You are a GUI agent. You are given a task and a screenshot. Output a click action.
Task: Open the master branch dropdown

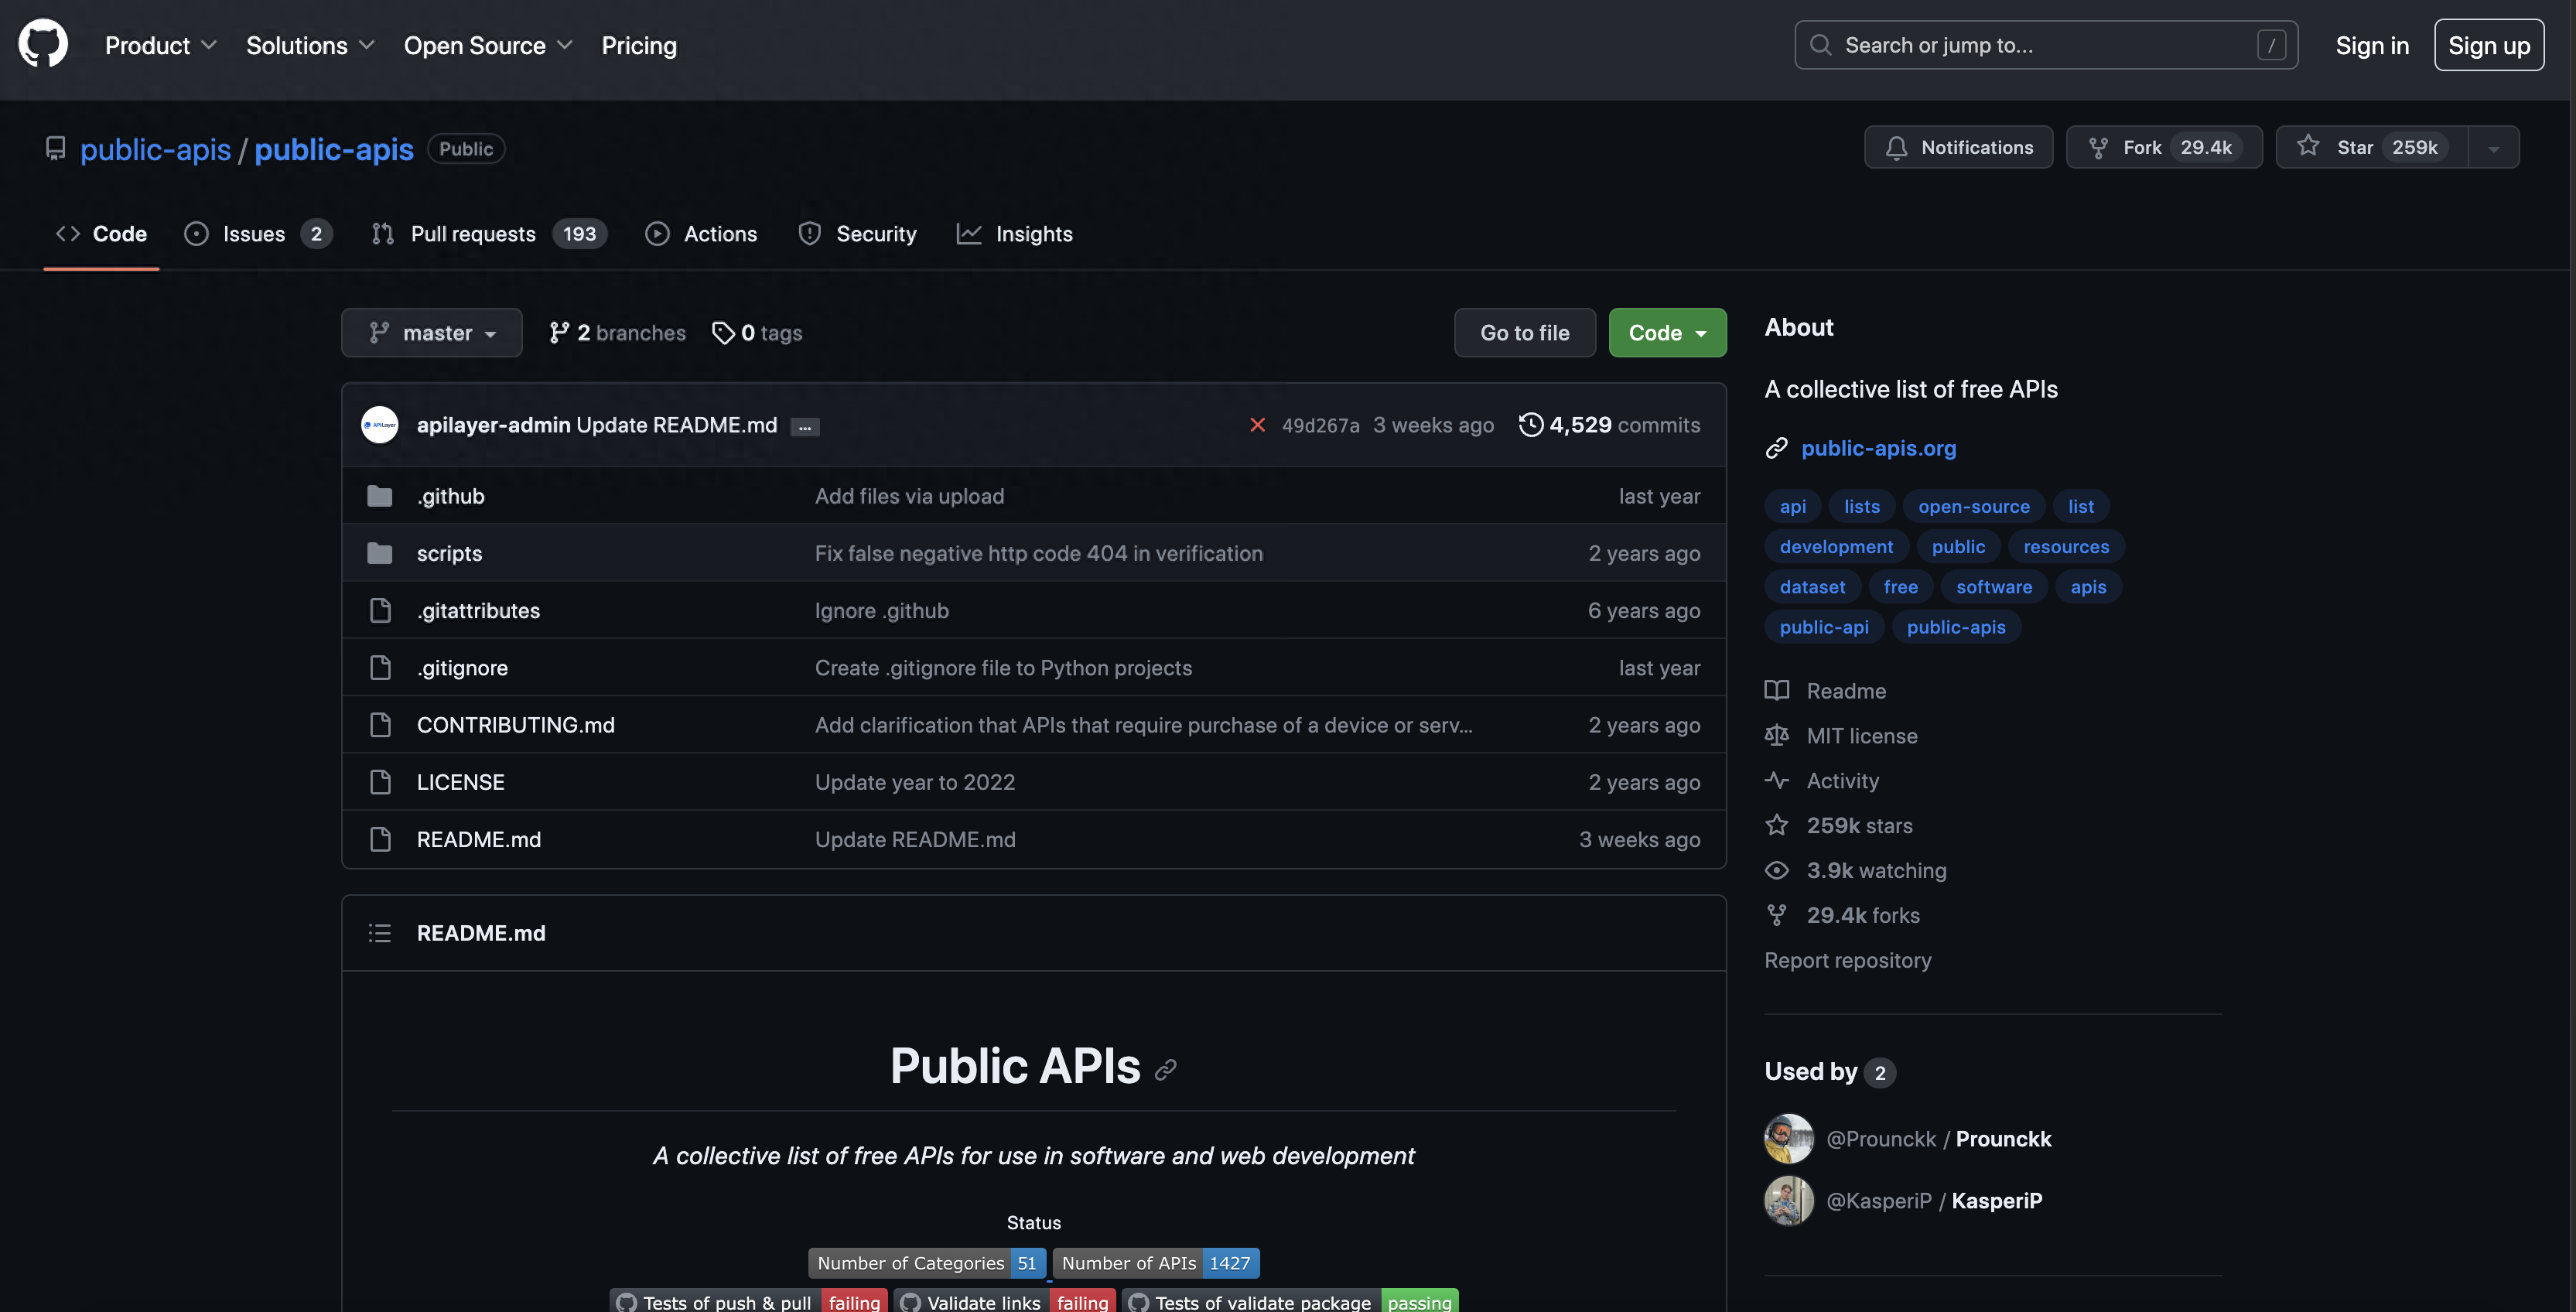(431, 333)
